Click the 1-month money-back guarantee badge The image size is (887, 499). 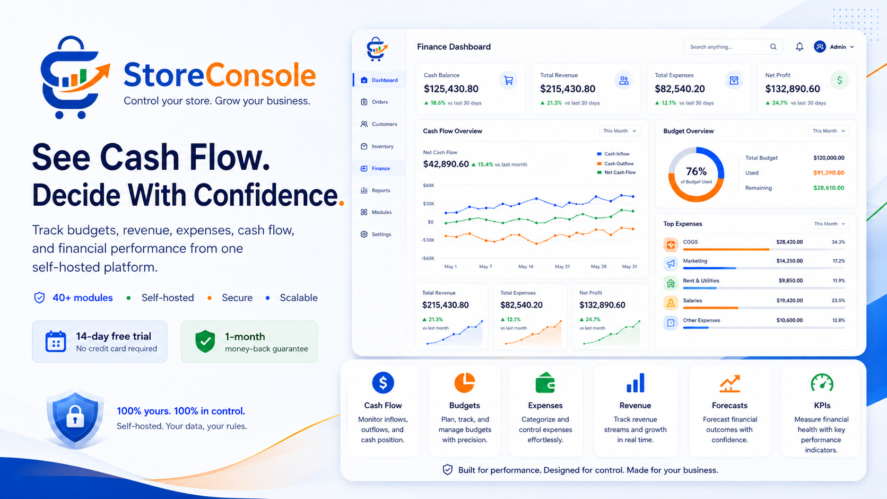click(249, 342)
